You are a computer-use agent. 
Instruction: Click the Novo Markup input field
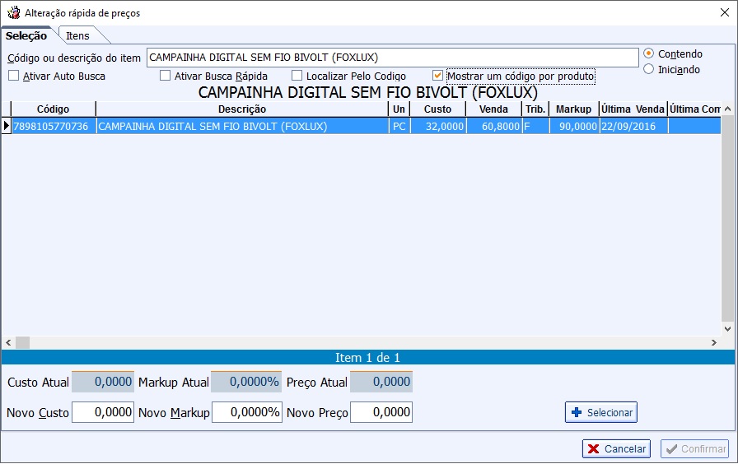(x=247, y=412)
